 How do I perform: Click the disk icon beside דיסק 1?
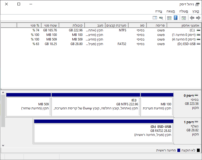tap(196, 122)
